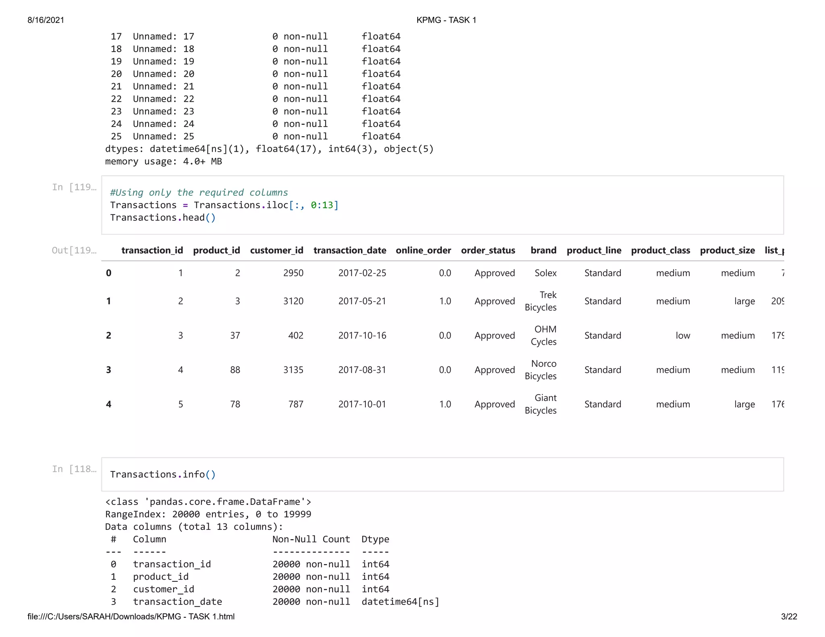Click inside the Transactions.info() code cell
The width and height of the screenshot is (825, 637).
(x=163, y=474)
